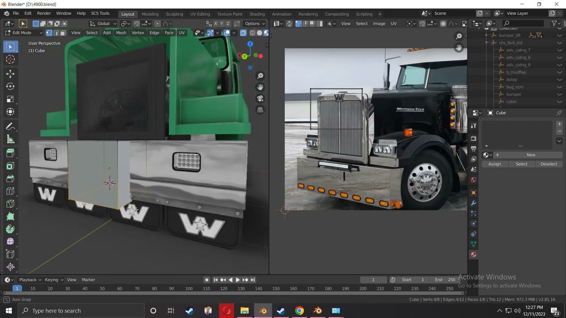566x318 pixels.
Task: Activate the Scale tool
Action: point(11,99)
